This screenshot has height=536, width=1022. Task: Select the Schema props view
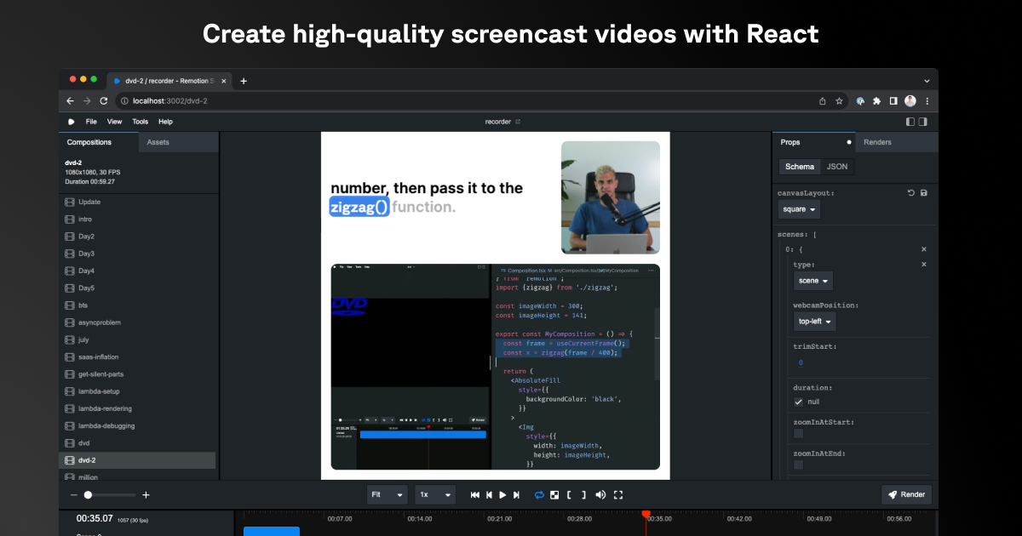(800, 167)
